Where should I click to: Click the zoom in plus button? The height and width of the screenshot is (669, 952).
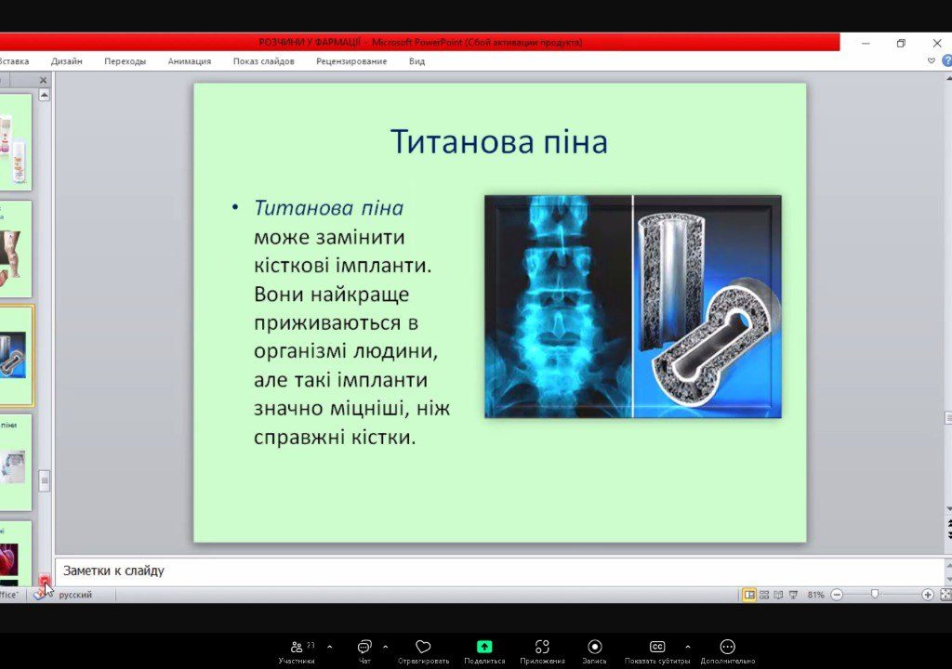pyautogui.click(x=927, y=595)
